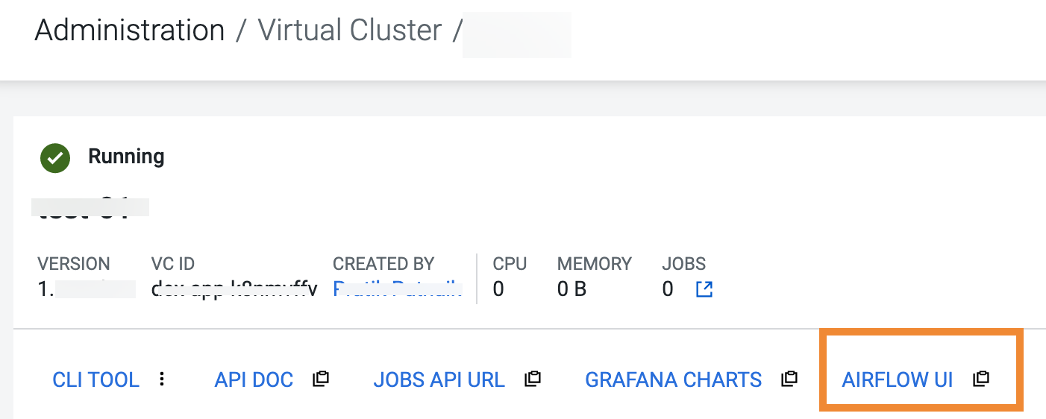This screenshot has height=419, width=1046.
Task: Copy the JOBS API URL
Action: 532,379
